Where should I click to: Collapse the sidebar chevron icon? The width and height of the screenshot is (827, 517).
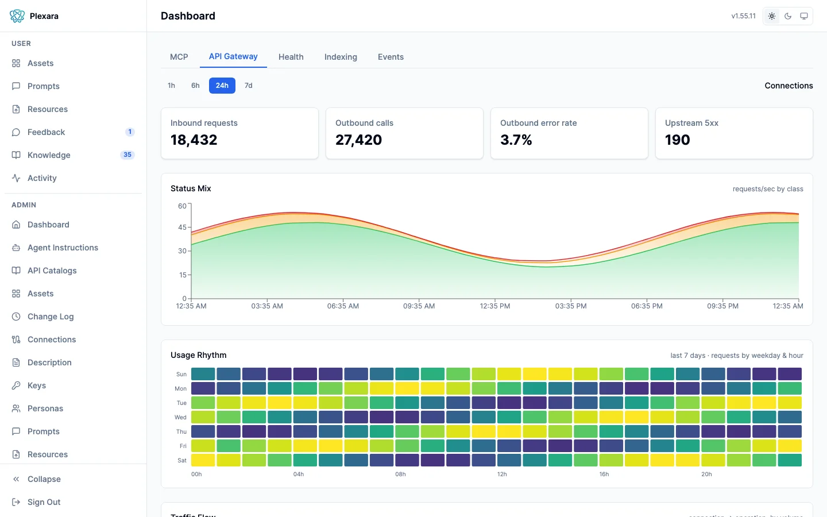(x=16, y=479)
